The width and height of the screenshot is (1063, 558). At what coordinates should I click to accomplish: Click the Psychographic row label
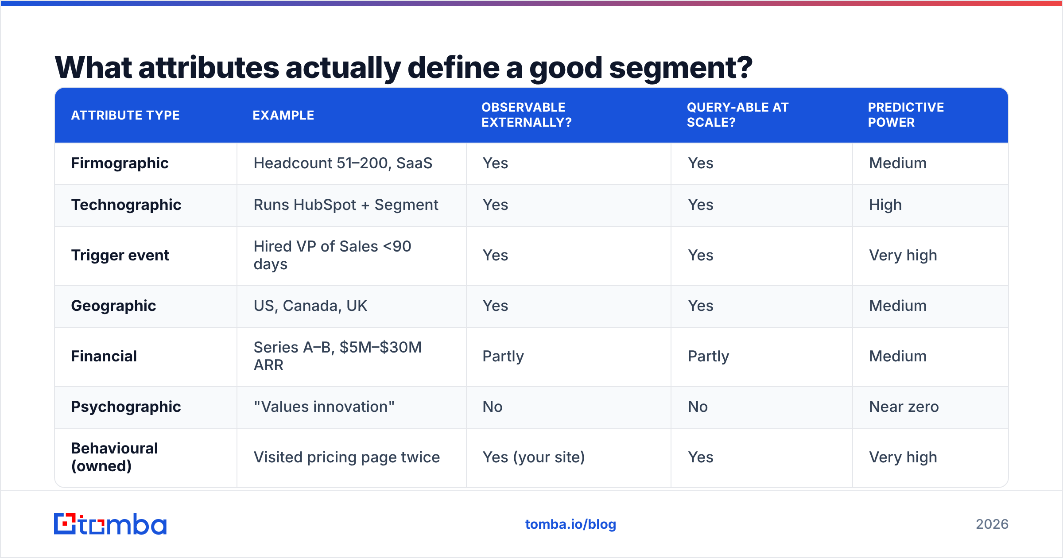(126, 407)
